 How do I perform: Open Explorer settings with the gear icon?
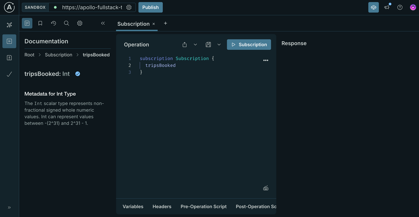coord(80,23)
